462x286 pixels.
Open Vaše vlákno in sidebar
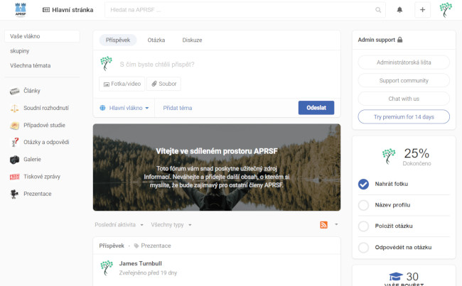42,36
